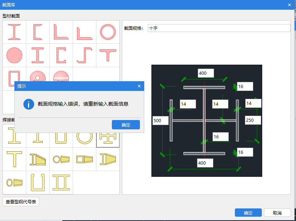Pick the tapered circular tube welded section
The height and width of the screenshot is (221, 296).
(x=61, y=159)
